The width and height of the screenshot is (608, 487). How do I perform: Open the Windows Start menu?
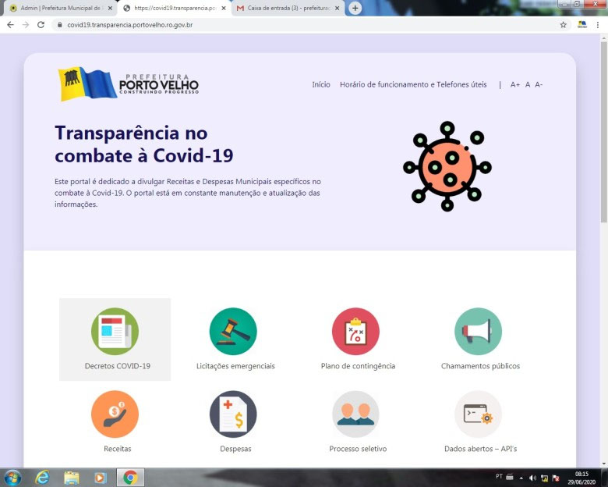point(13,477)
